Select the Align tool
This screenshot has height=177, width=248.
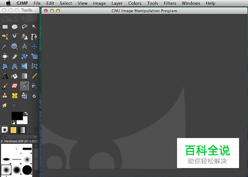point(5,56)
